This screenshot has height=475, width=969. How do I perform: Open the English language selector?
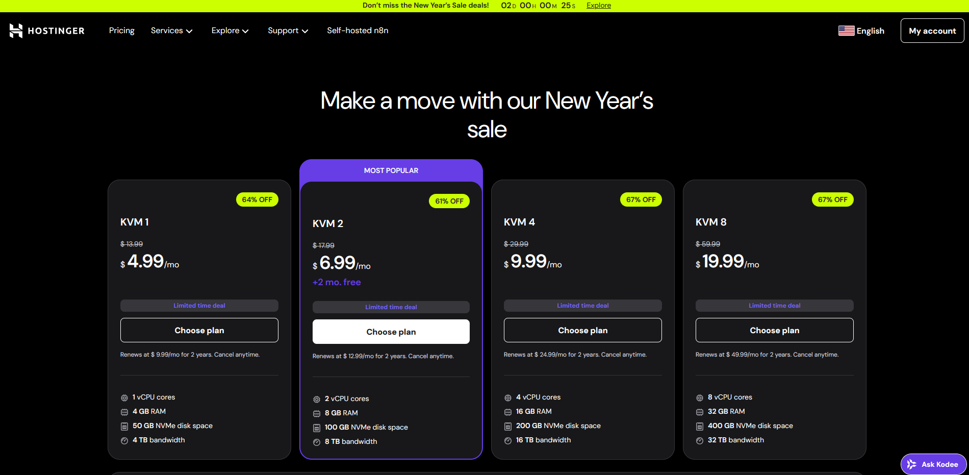861,31
